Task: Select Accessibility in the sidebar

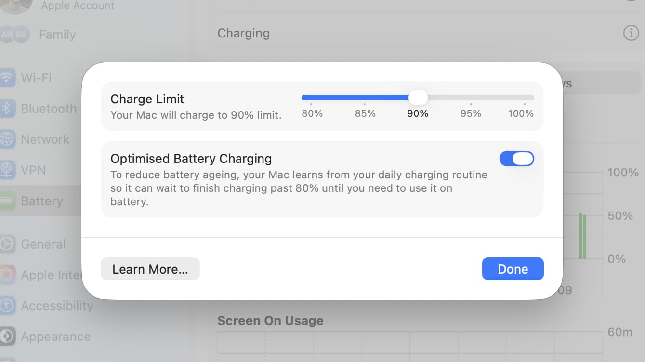Action: (x=57, y=305)
